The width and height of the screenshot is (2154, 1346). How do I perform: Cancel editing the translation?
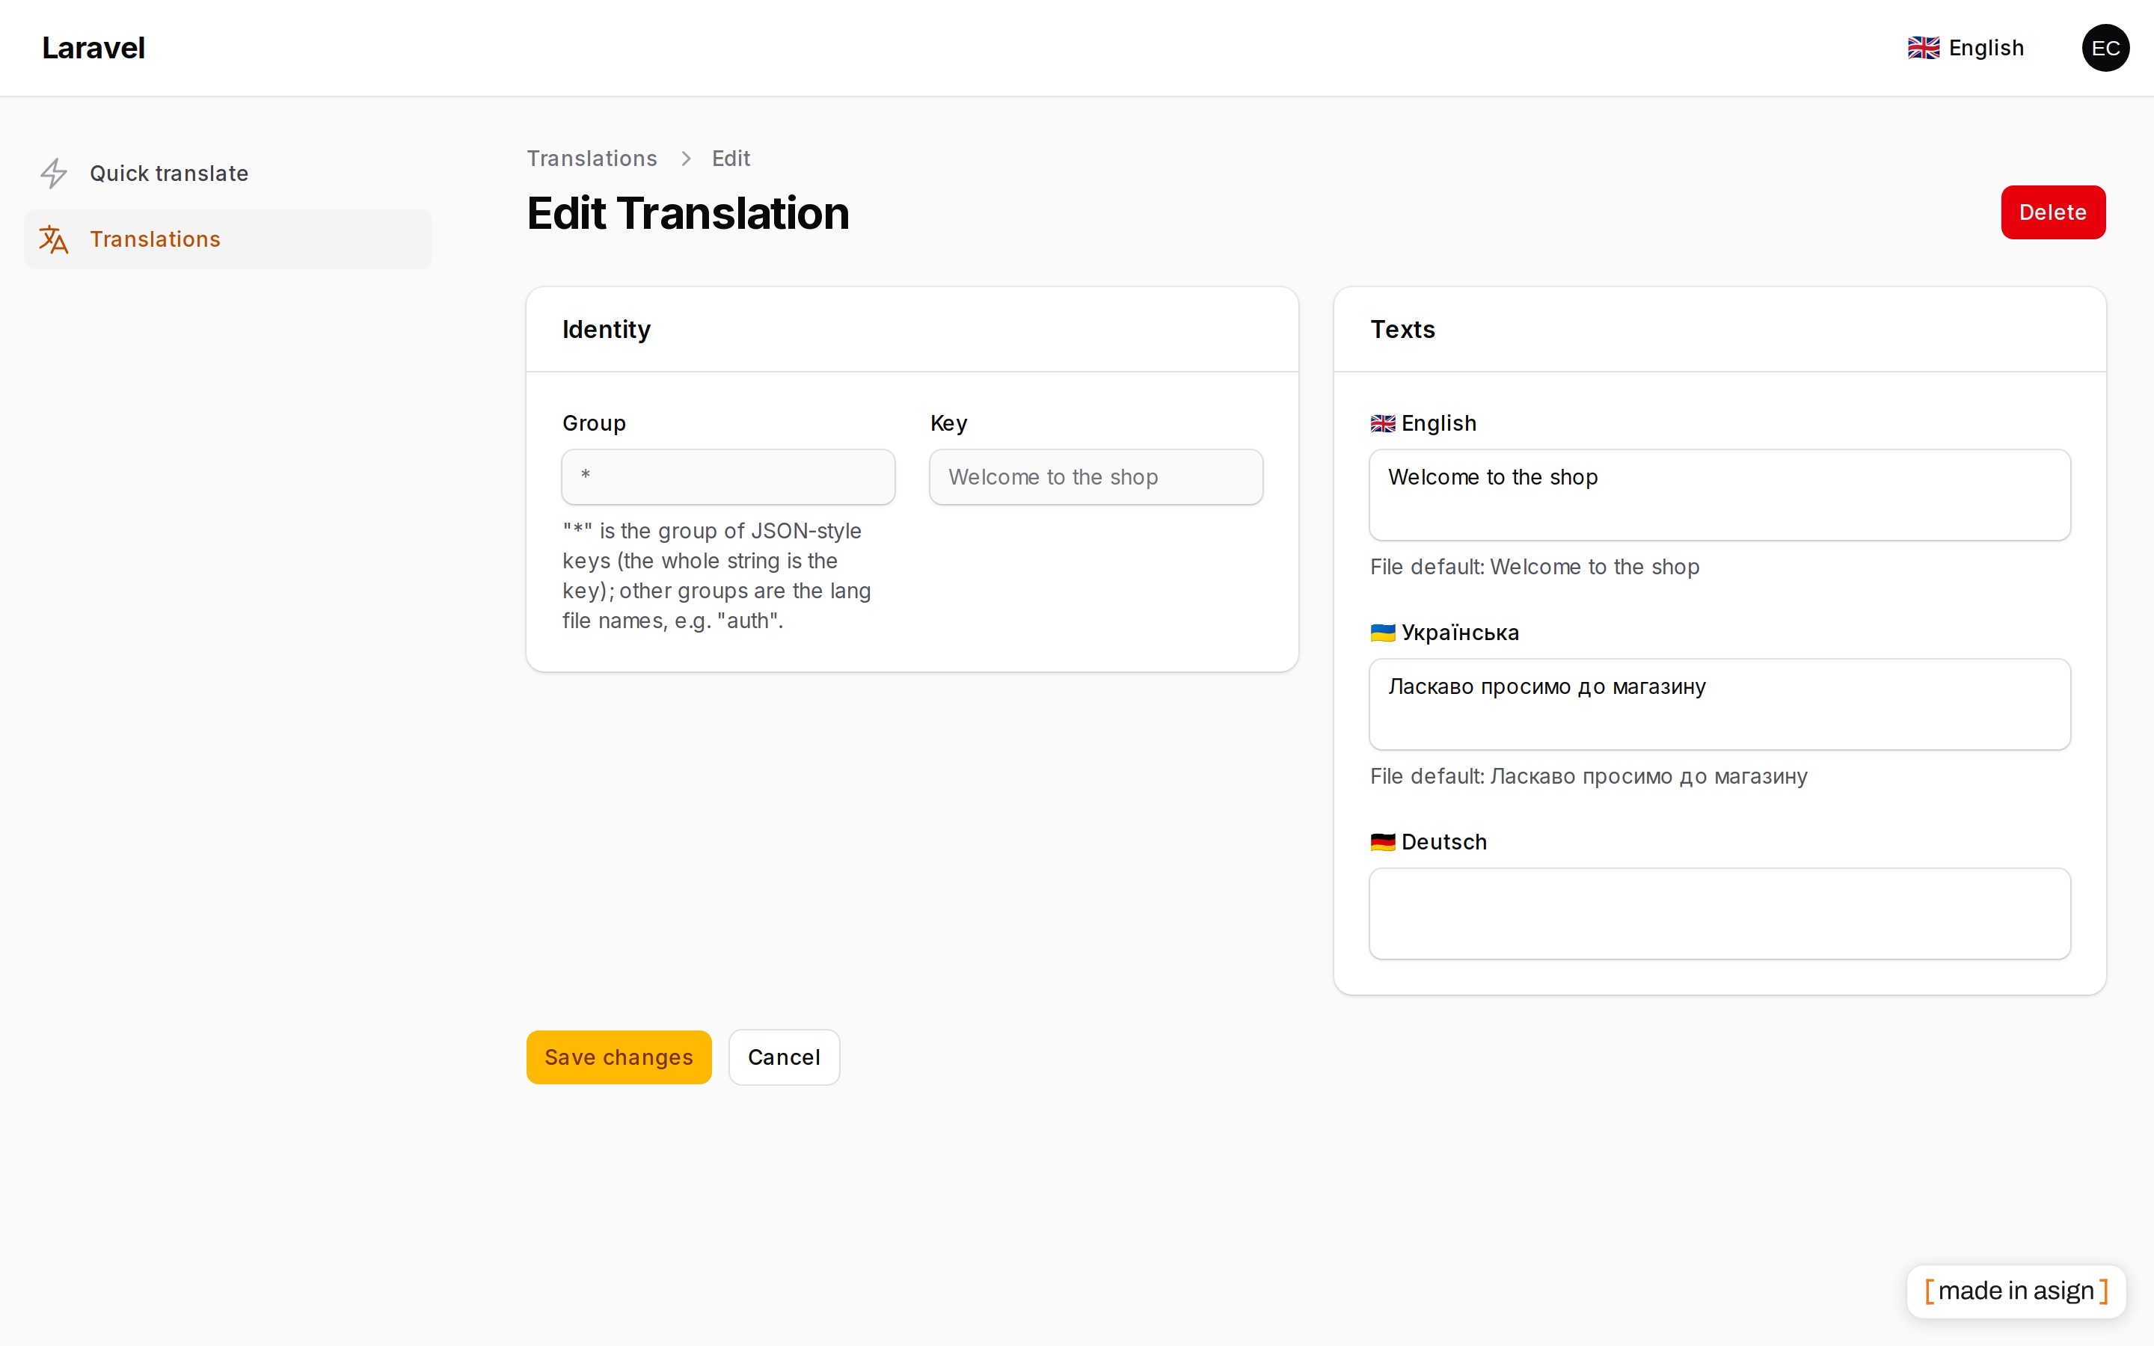[783, 1057]
